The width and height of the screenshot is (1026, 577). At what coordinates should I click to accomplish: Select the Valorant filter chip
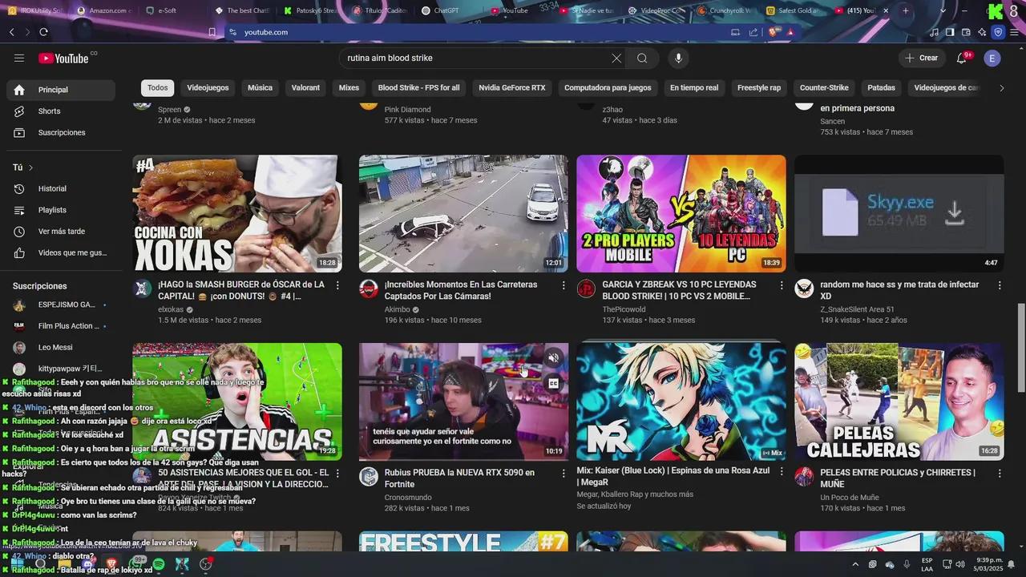(x=305, y=87)
